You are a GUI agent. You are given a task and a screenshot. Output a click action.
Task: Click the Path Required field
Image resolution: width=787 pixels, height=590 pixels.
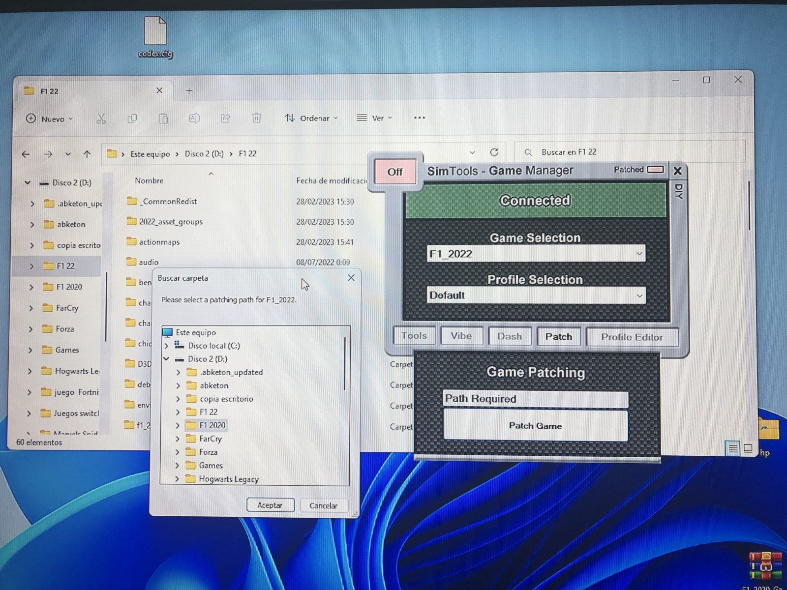536,399
